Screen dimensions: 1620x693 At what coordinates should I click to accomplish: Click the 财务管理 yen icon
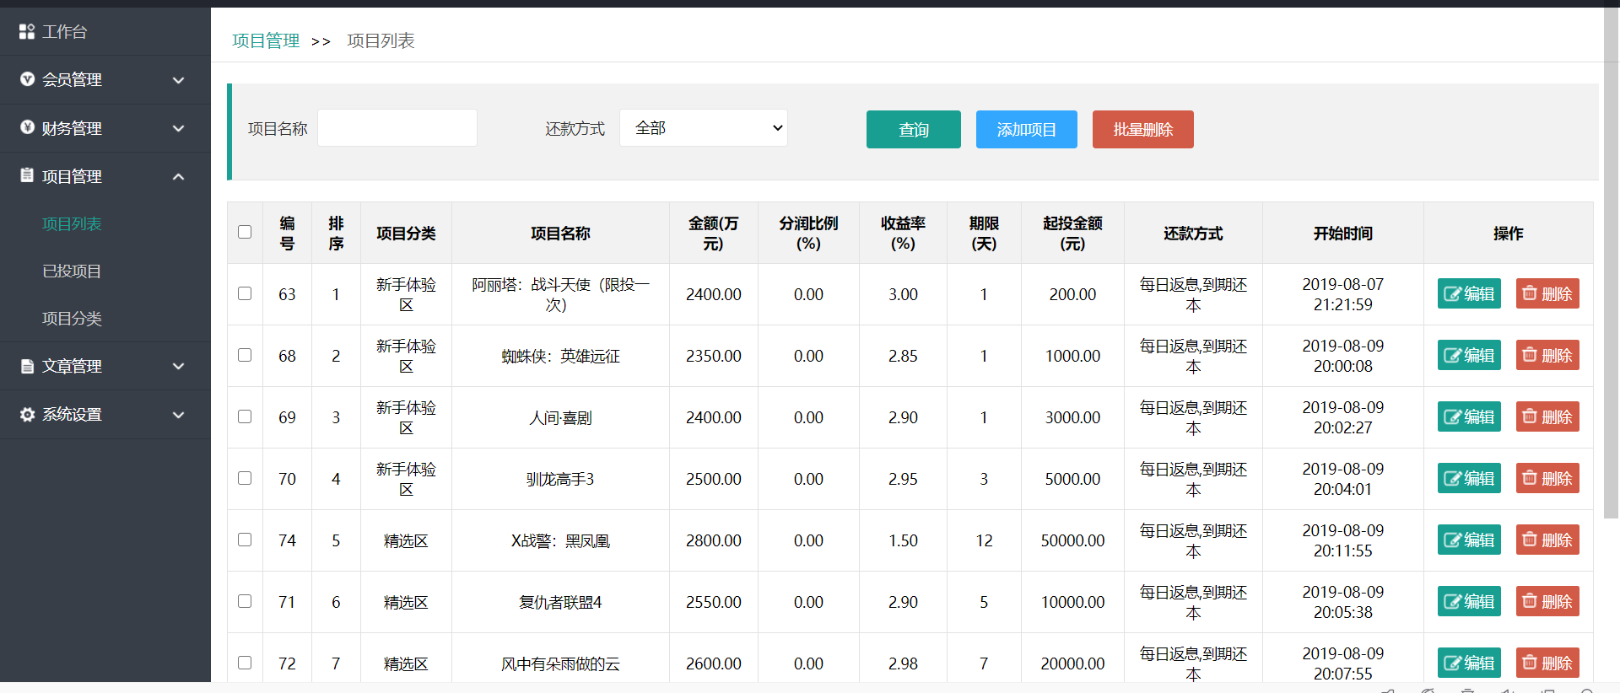(x=27, y=127)
